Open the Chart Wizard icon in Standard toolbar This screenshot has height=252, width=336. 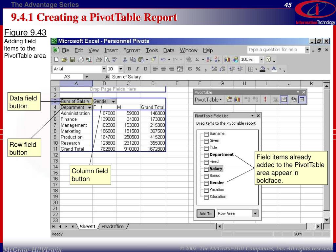(x=227, y=59)
